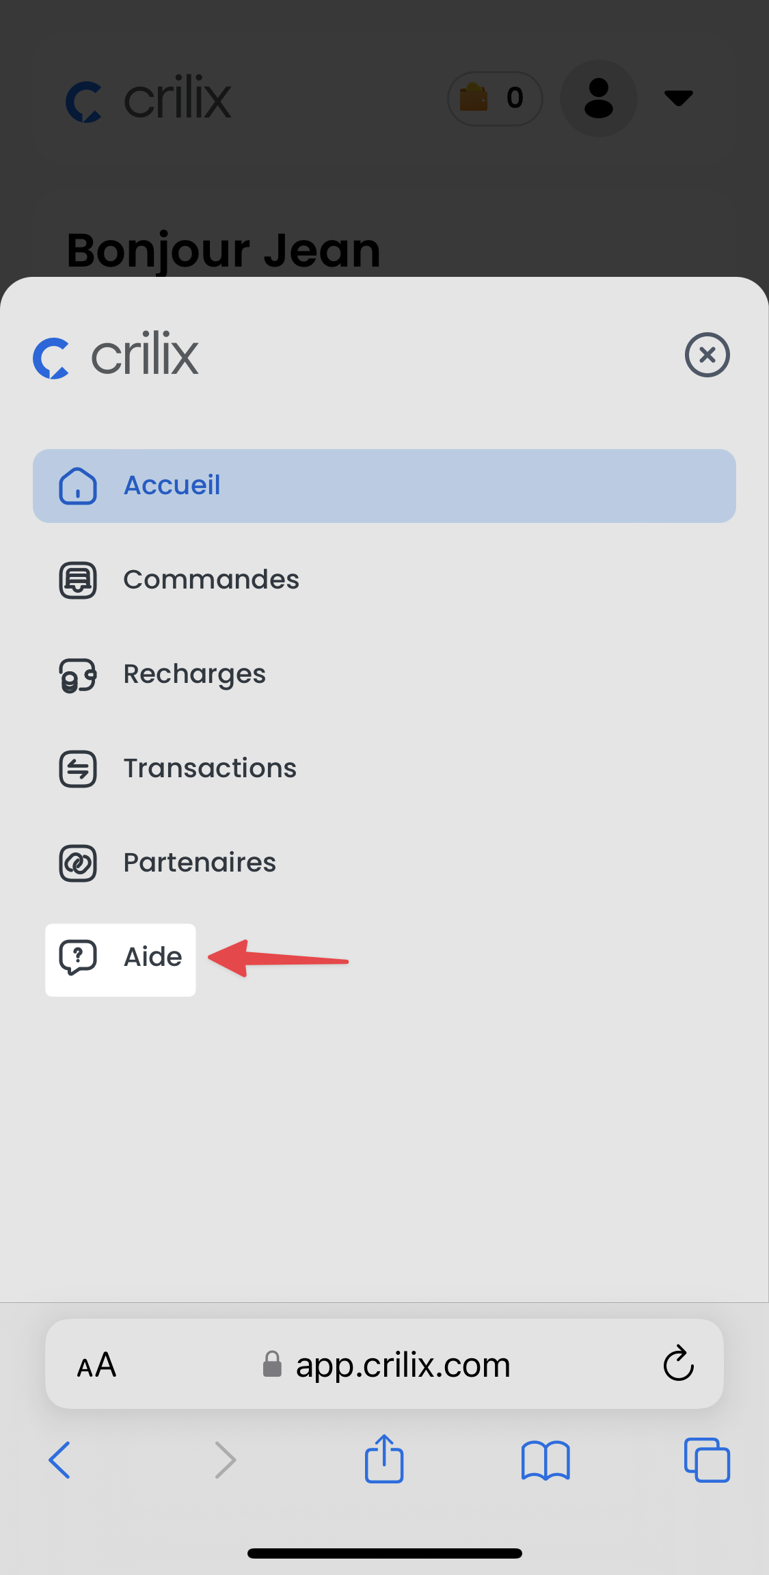
Task: Click the Aide help bubble icon
Action: pos(78,957)
